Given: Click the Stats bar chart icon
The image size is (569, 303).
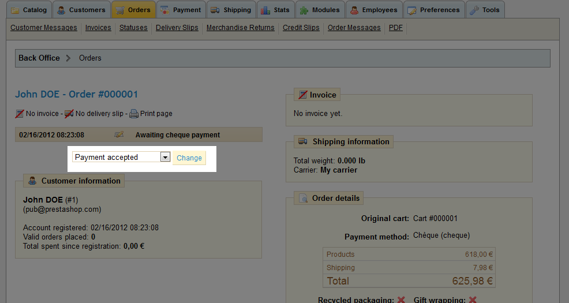Looking at the screenshot, I should point(265,10).
